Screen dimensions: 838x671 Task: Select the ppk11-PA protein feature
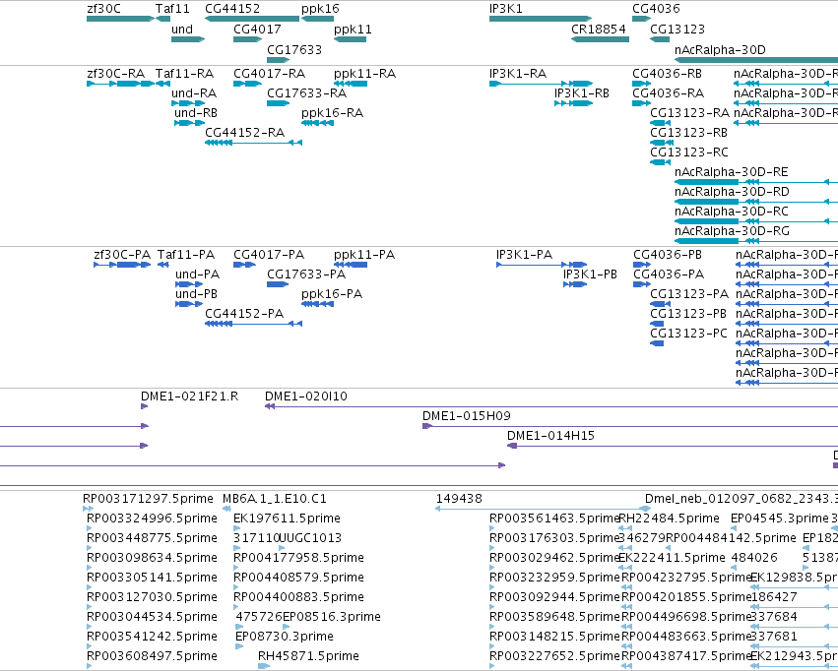[x=351, y=265]
